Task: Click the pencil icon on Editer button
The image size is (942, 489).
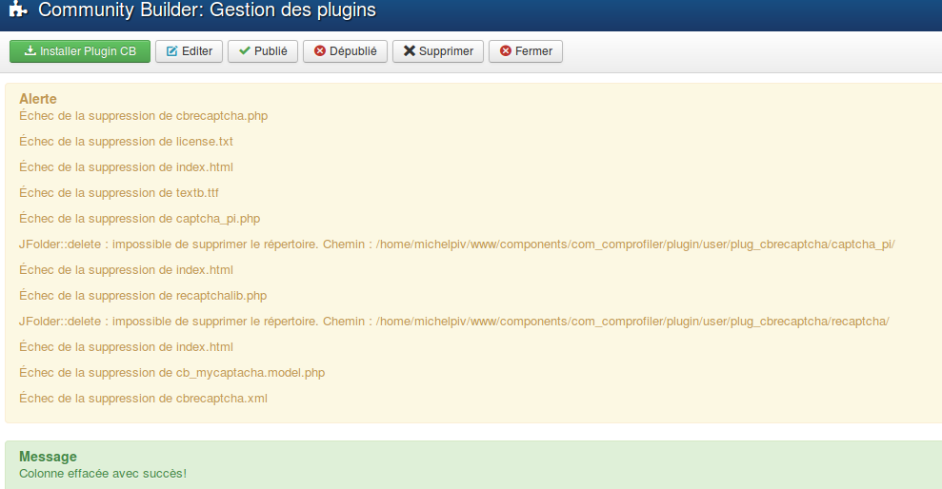Action: point(171,51)
